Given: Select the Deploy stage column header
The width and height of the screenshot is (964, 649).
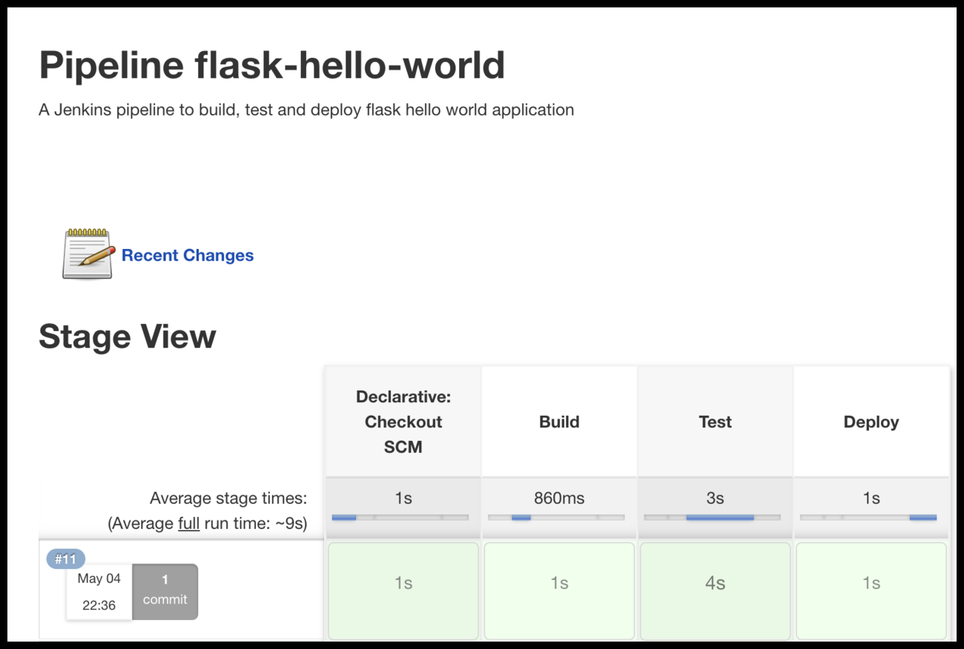Looking at the screenshot, I should click(x=871, y=422).
